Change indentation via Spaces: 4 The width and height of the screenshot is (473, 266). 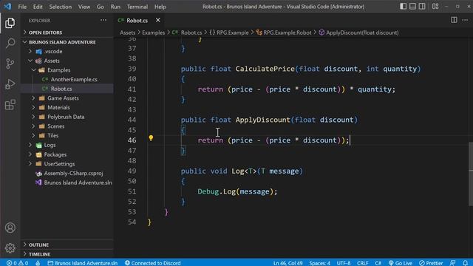click(319, 263)
